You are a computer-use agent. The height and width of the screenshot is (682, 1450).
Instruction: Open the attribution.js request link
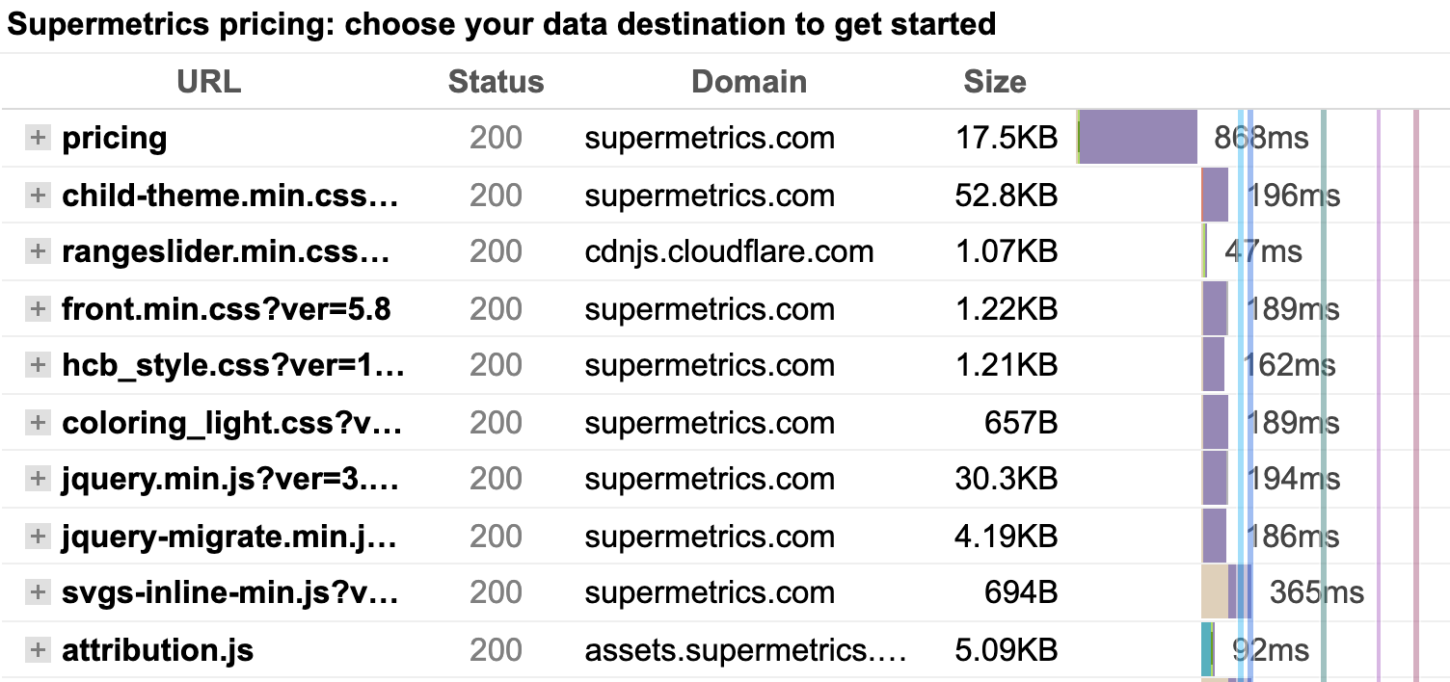pyautogui.click(x=157, y=650)
